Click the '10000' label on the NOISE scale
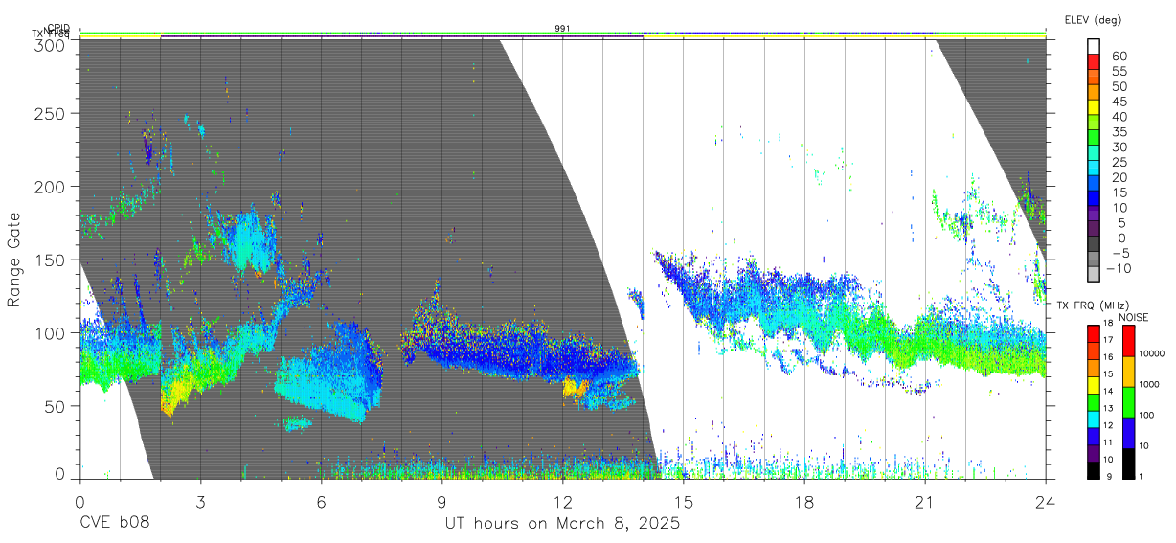This screenshot has height=543, width=1176. (1152, 353)
